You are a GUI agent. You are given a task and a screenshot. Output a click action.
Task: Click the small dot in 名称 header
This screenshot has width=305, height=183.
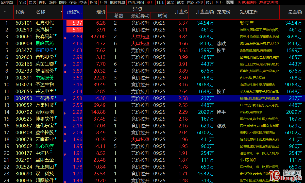pyautogui.click(x=61, y=12)
